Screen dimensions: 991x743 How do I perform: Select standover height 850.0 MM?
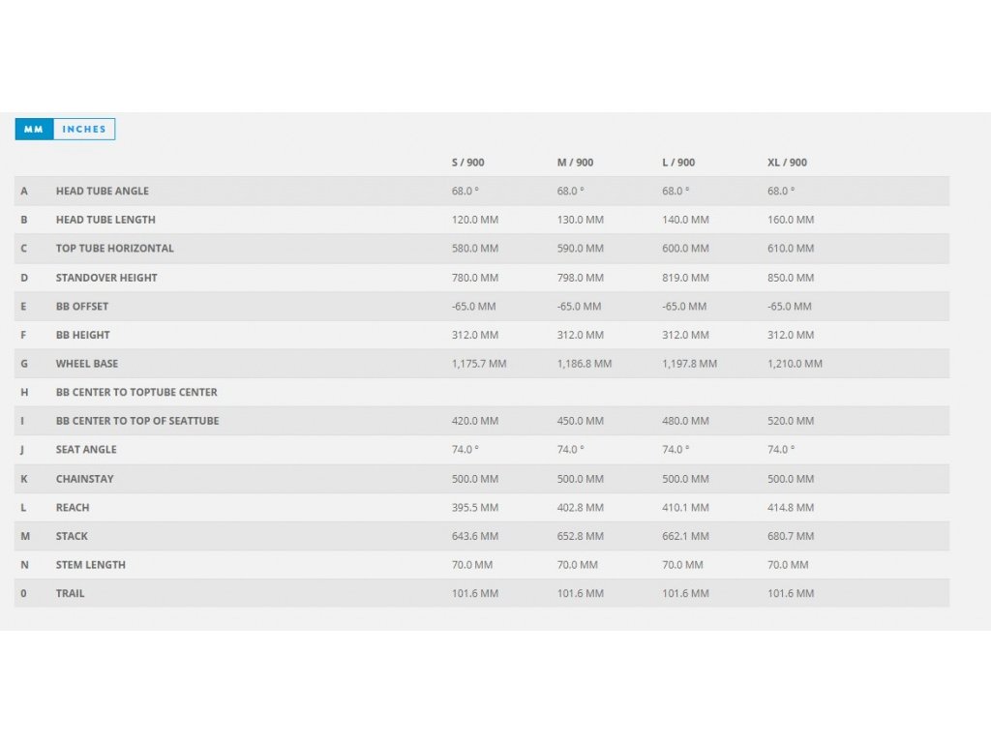pyautogui.click(x=791, y=278)
